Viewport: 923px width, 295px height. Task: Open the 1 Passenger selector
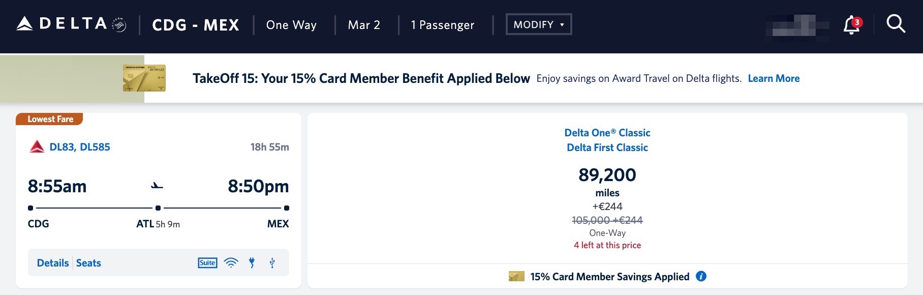tap(442, 24)
